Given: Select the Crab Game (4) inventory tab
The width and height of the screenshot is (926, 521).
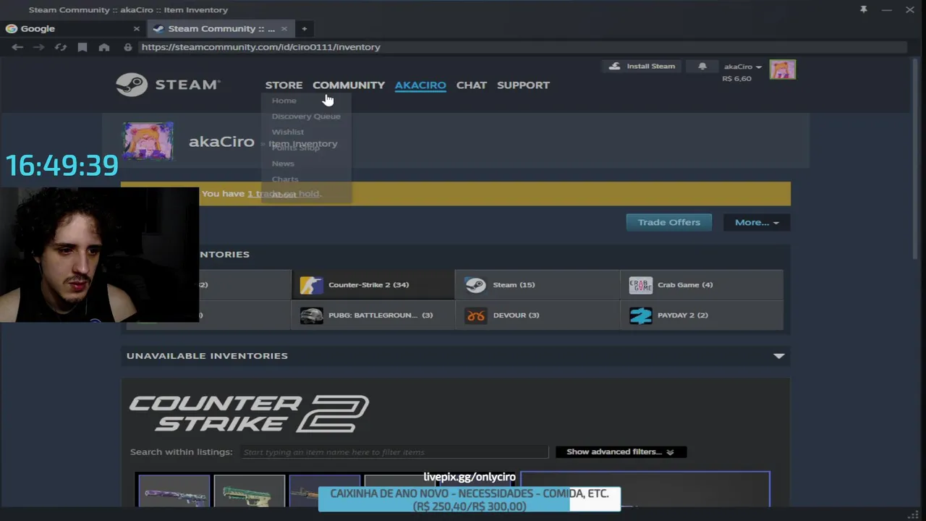Looking at the screenshot, I should click(702, 285).
